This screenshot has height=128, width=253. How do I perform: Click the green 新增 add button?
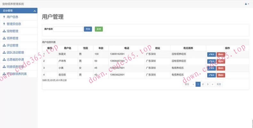click(x=99, y=29)
